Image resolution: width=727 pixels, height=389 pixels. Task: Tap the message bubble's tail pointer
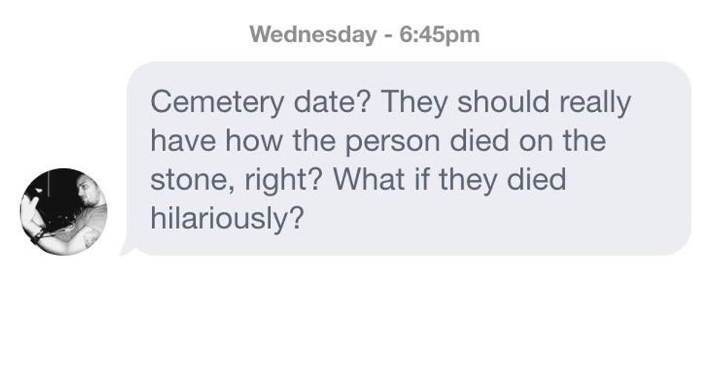pyautogui.click(x=128, y=250)
